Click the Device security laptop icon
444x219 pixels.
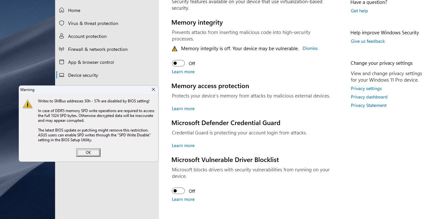click(62, 75)
